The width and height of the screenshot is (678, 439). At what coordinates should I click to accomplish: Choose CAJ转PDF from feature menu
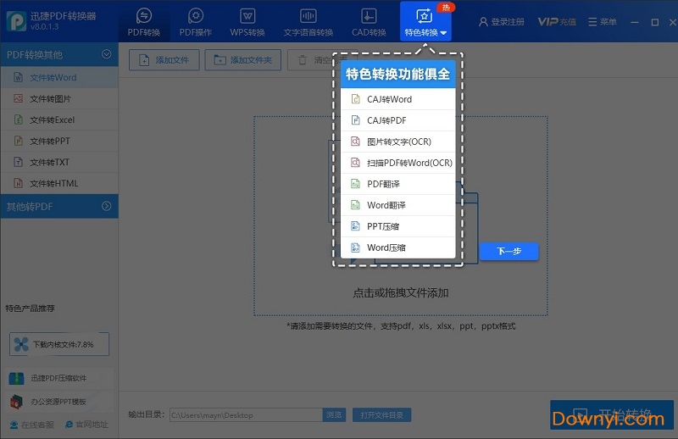pos(397,120)
